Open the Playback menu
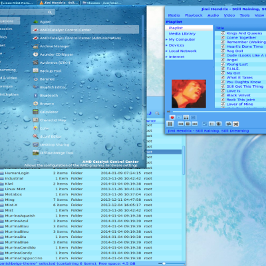 point(194,15)
